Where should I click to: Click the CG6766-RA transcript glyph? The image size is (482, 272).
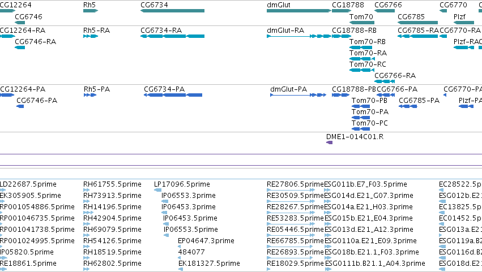point(385,81)
